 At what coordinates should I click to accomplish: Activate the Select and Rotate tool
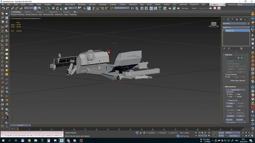pos(57,8)
